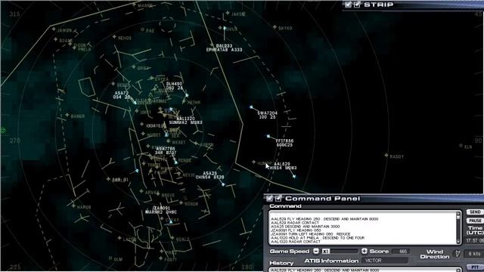484x272 pixels.
Task: Click the AUBRN waypoint marker
Action: coord(195,143)
